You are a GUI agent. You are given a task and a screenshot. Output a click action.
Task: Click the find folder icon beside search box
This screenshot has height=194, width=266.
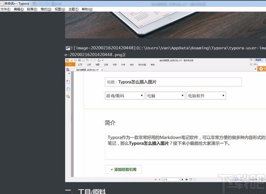coord(251,64)
